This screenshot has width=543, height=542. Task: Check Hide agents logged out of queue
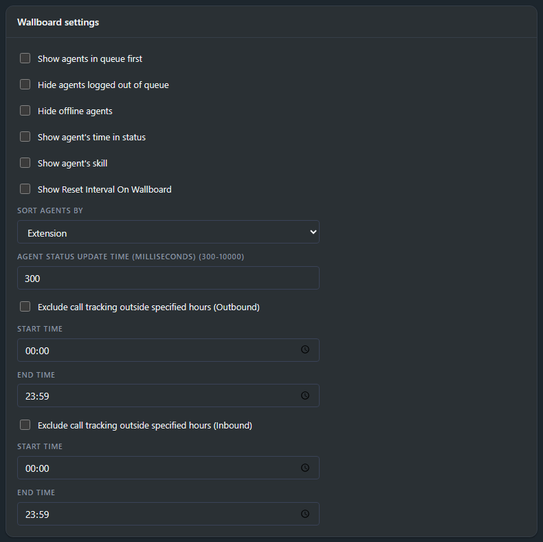click(25, 84)
